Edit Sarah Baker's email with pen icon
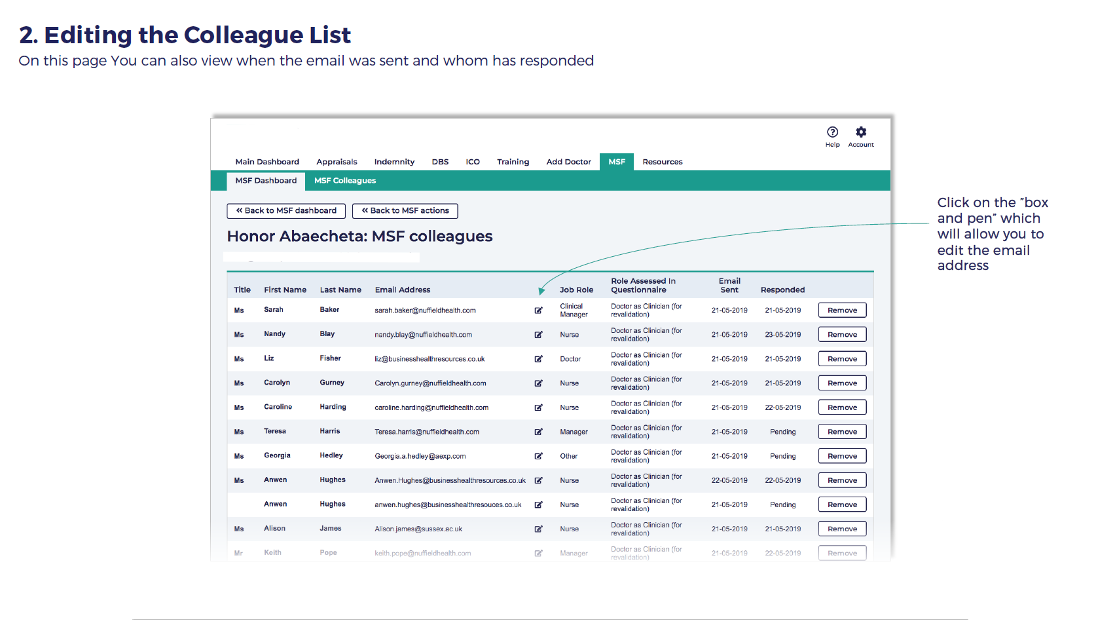The height and width of the screenshot is (625, 1115). tap(538, 311)
